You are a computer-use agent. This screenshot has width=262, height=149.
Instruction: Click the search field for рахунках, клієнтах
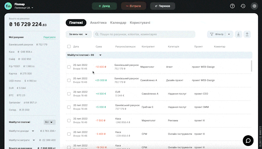[144, 34]
